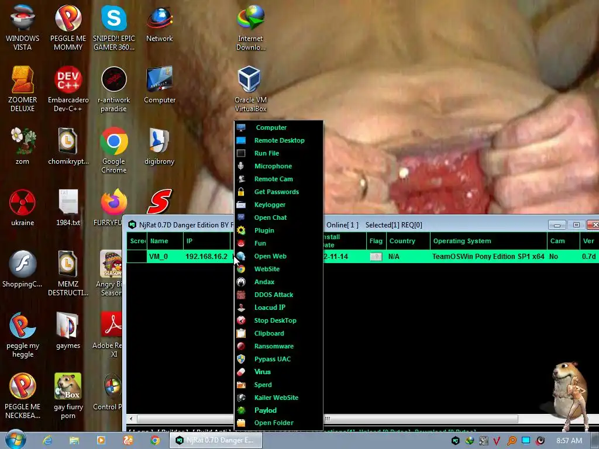Open the chomikrypt desktop file
Viewport: 599px width, 449px height.
pos(68,146)
